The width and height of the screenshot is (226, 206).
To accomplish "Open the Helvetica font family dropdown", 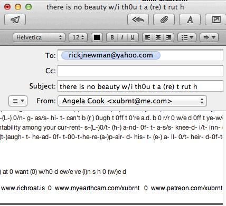I will 39,37.
